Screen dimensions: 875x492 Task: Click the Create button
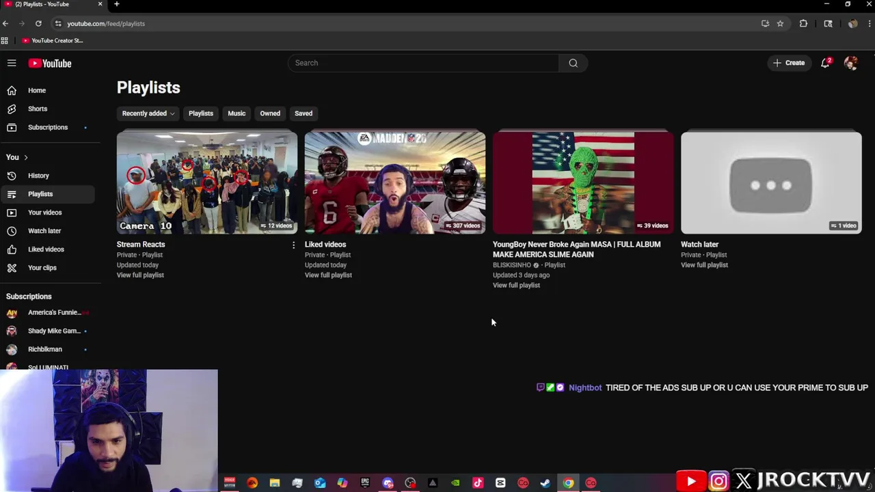pyautogui.click(x=789, y=63)
